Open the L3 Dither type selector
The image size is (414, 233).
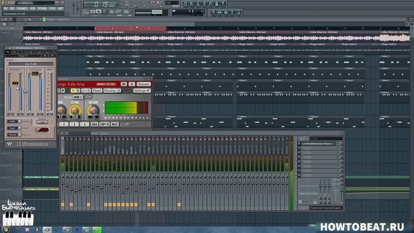[14, 128]
